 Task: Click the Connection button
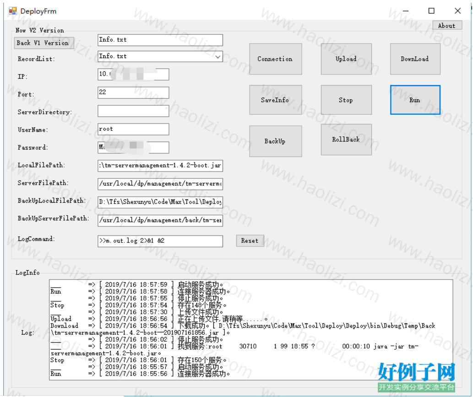(275, 59)
